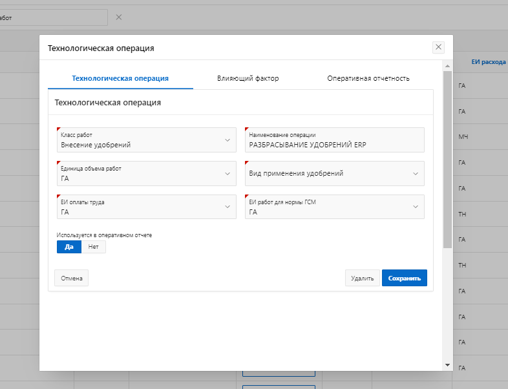
Task: Open the Оперативная отчетность tab
Action: (x=368, y=78)
